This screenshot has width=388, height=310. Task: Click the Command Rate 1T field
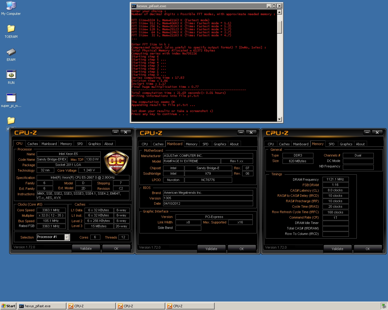click(x=335, y=217)
